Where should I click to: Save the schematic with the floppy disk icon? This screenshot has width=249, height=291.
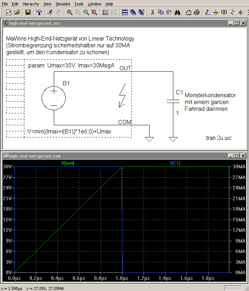28,13
